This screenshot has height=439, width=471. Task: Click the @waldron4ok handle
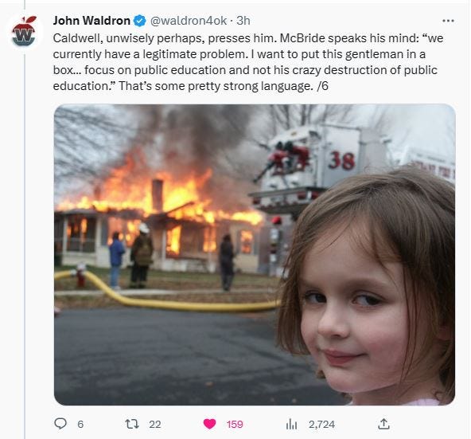click(189, 21)
